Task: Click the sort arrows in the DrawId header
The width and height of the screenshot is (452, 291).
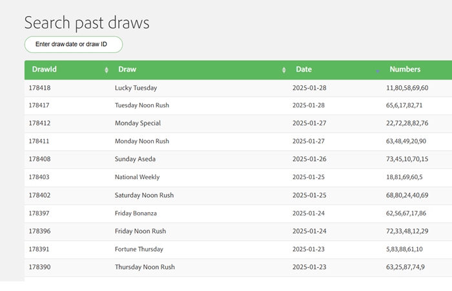Action: (x=107, y=70)
